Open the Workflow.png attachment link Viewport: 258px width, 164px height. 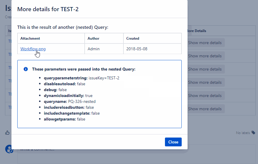33,49
